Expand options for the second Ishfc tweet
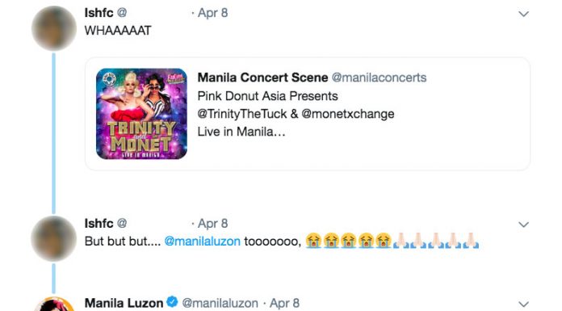The image size is (562, 311). click(x=524, y=225)
